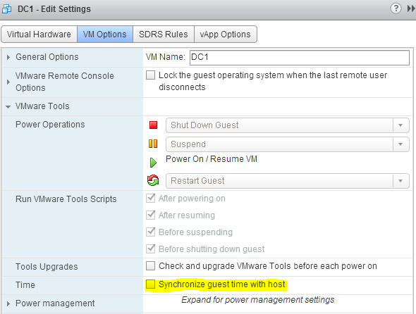The height and width of the screenshot is (314, 416).
Task: Check upgrade VMware Tools before power on
Action: point(150,266)
